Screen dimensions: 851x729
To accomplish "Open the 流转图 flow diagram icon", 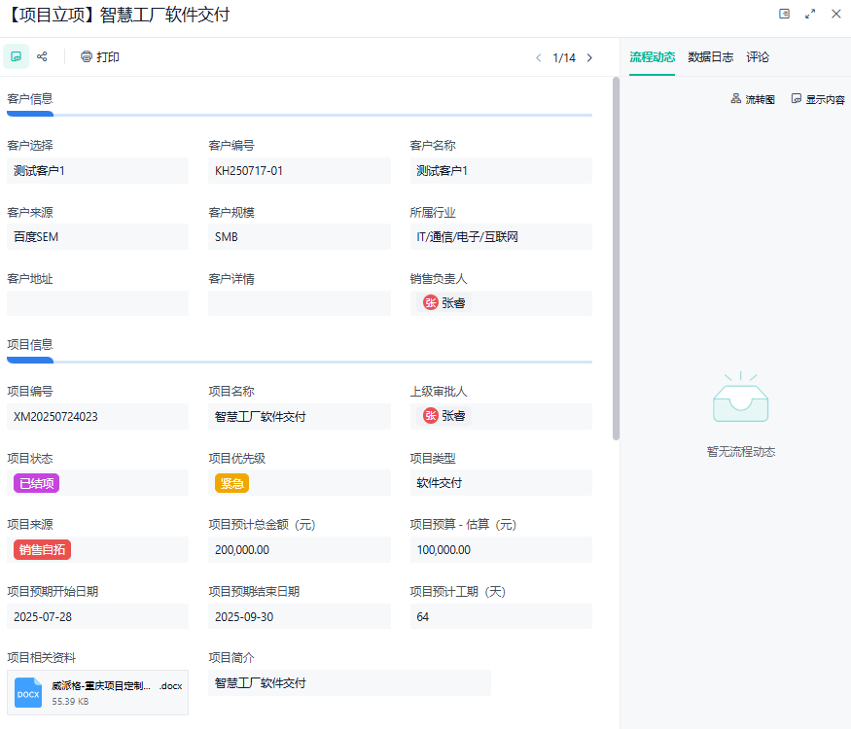I will (x=753, y=98).
